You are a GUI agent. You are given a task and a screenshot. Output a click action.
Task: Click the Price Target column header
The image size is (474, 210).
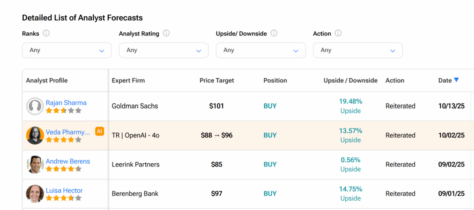pyautogui.click(x=217, y=80)
